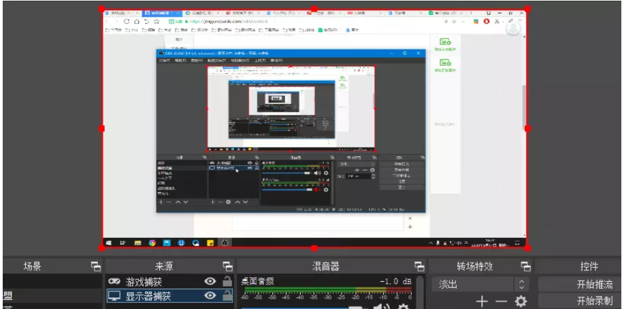Open 场景集合 menu in the previewed OBS

(x=240, y=60)
